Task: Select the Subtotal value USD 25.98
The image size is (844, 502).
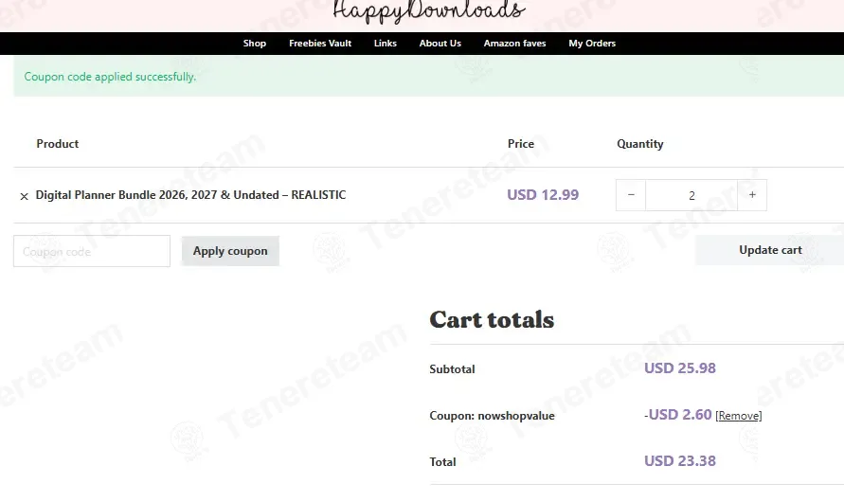Action: tap(680, 368)
